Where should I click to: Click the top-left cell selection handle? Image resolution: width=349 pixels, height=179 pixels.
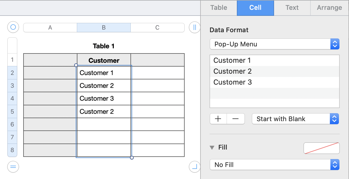click(x=76, y=65)
